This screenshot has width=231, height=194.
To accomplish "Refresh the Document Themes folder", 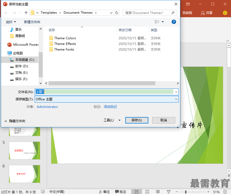I will 117,13.
